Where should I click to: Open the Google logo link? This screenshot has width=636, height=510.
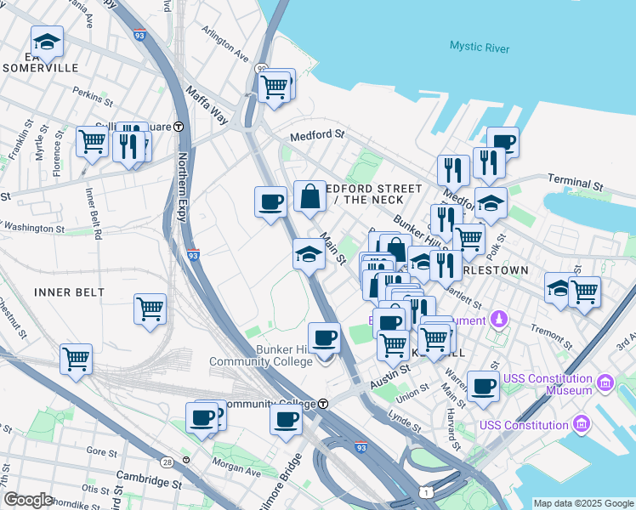point(28,501)
